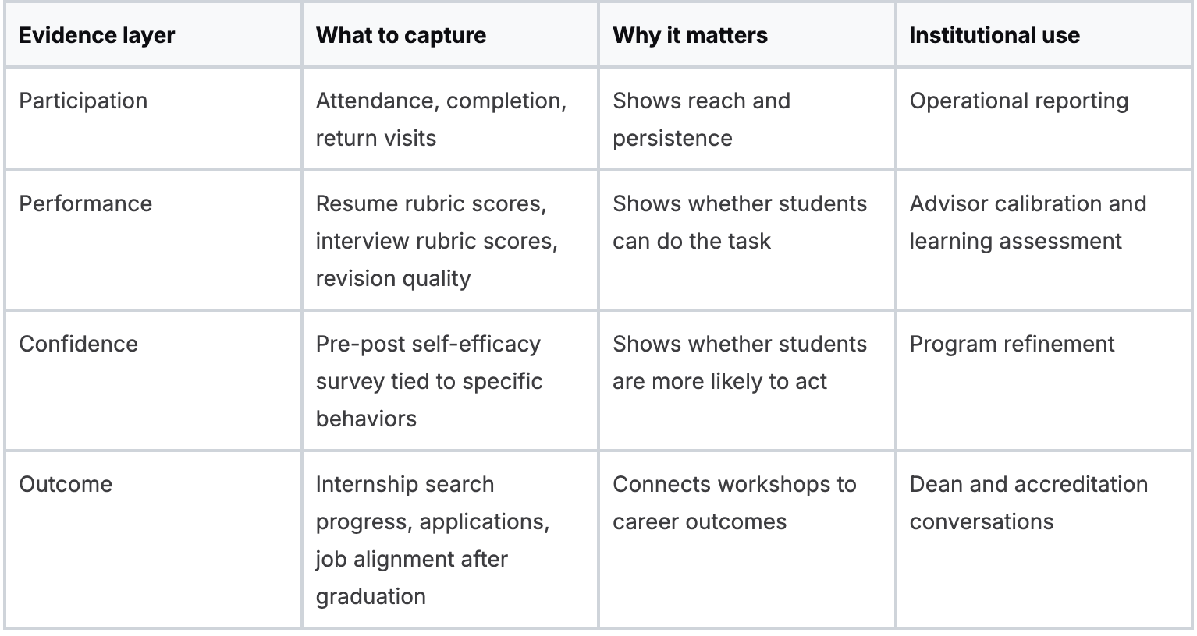1197x636 pixels.
Task: Select the 'Institutional use' header cell
Action: click(994, 35)
